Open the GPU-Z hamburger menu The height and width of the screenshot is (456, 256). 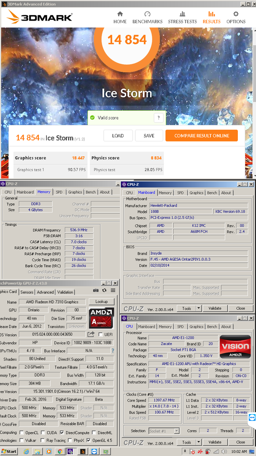click(113, 290)
